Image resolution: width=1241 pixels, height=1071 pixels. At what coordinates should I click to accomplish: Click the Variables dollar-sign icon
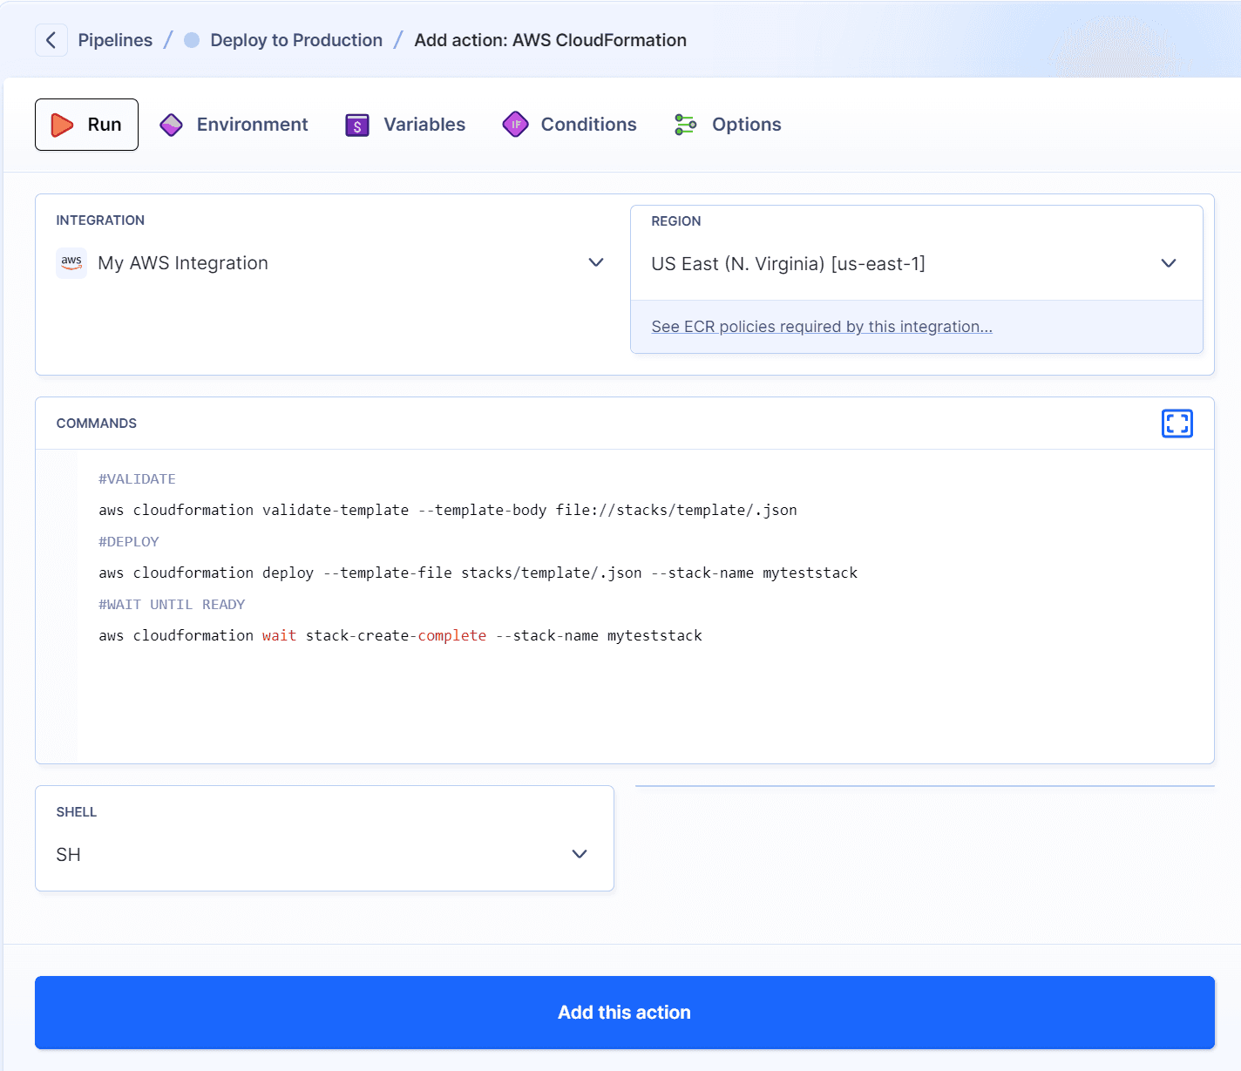356,125
